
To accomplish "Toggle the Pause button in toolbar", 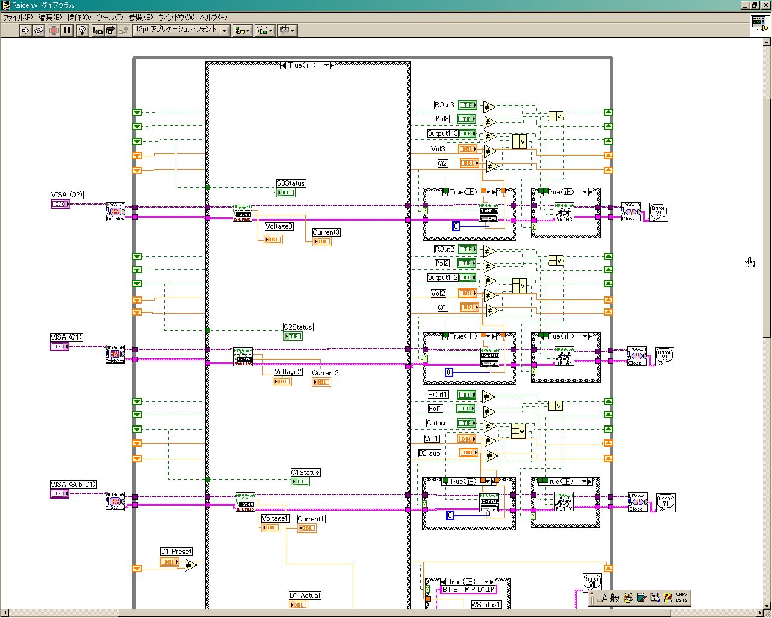I will point(67,30).
